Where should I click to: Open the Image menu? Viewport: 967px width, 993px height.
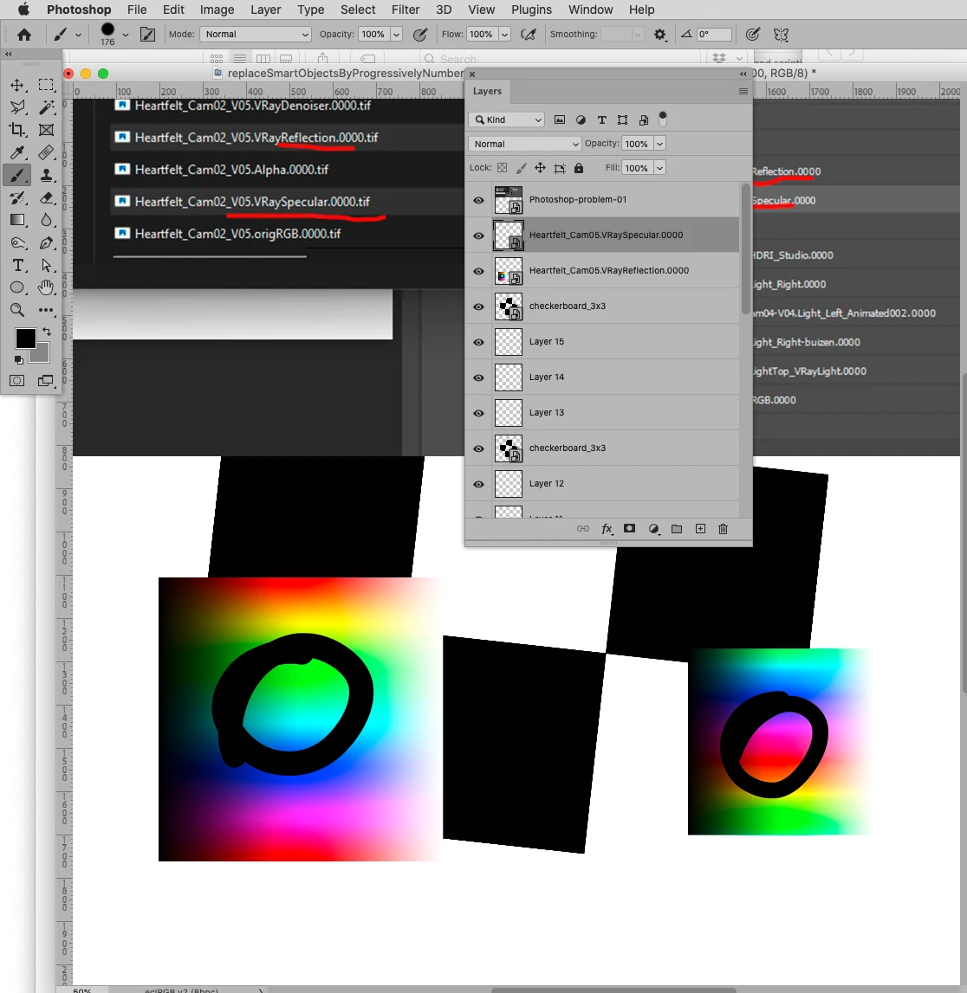(217, 10)
